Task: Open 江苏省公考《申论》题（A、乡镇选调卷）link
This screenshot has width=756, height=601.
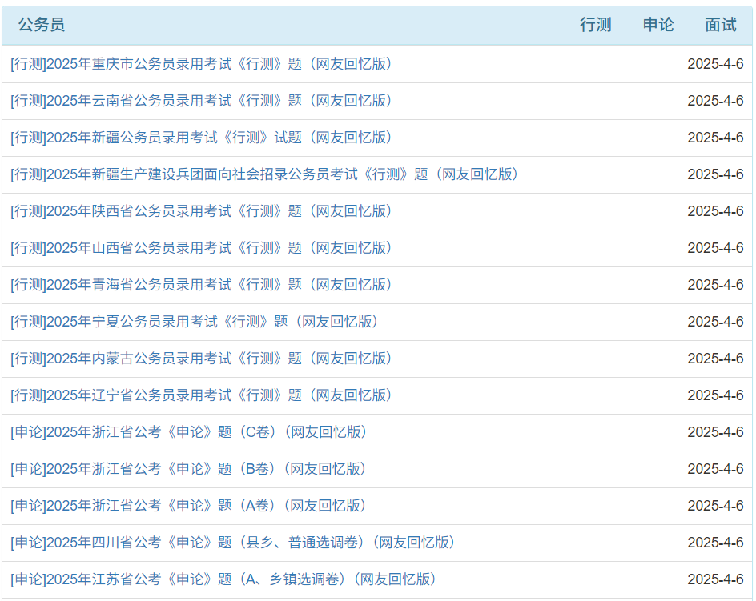Action: (x=223, y=579)
